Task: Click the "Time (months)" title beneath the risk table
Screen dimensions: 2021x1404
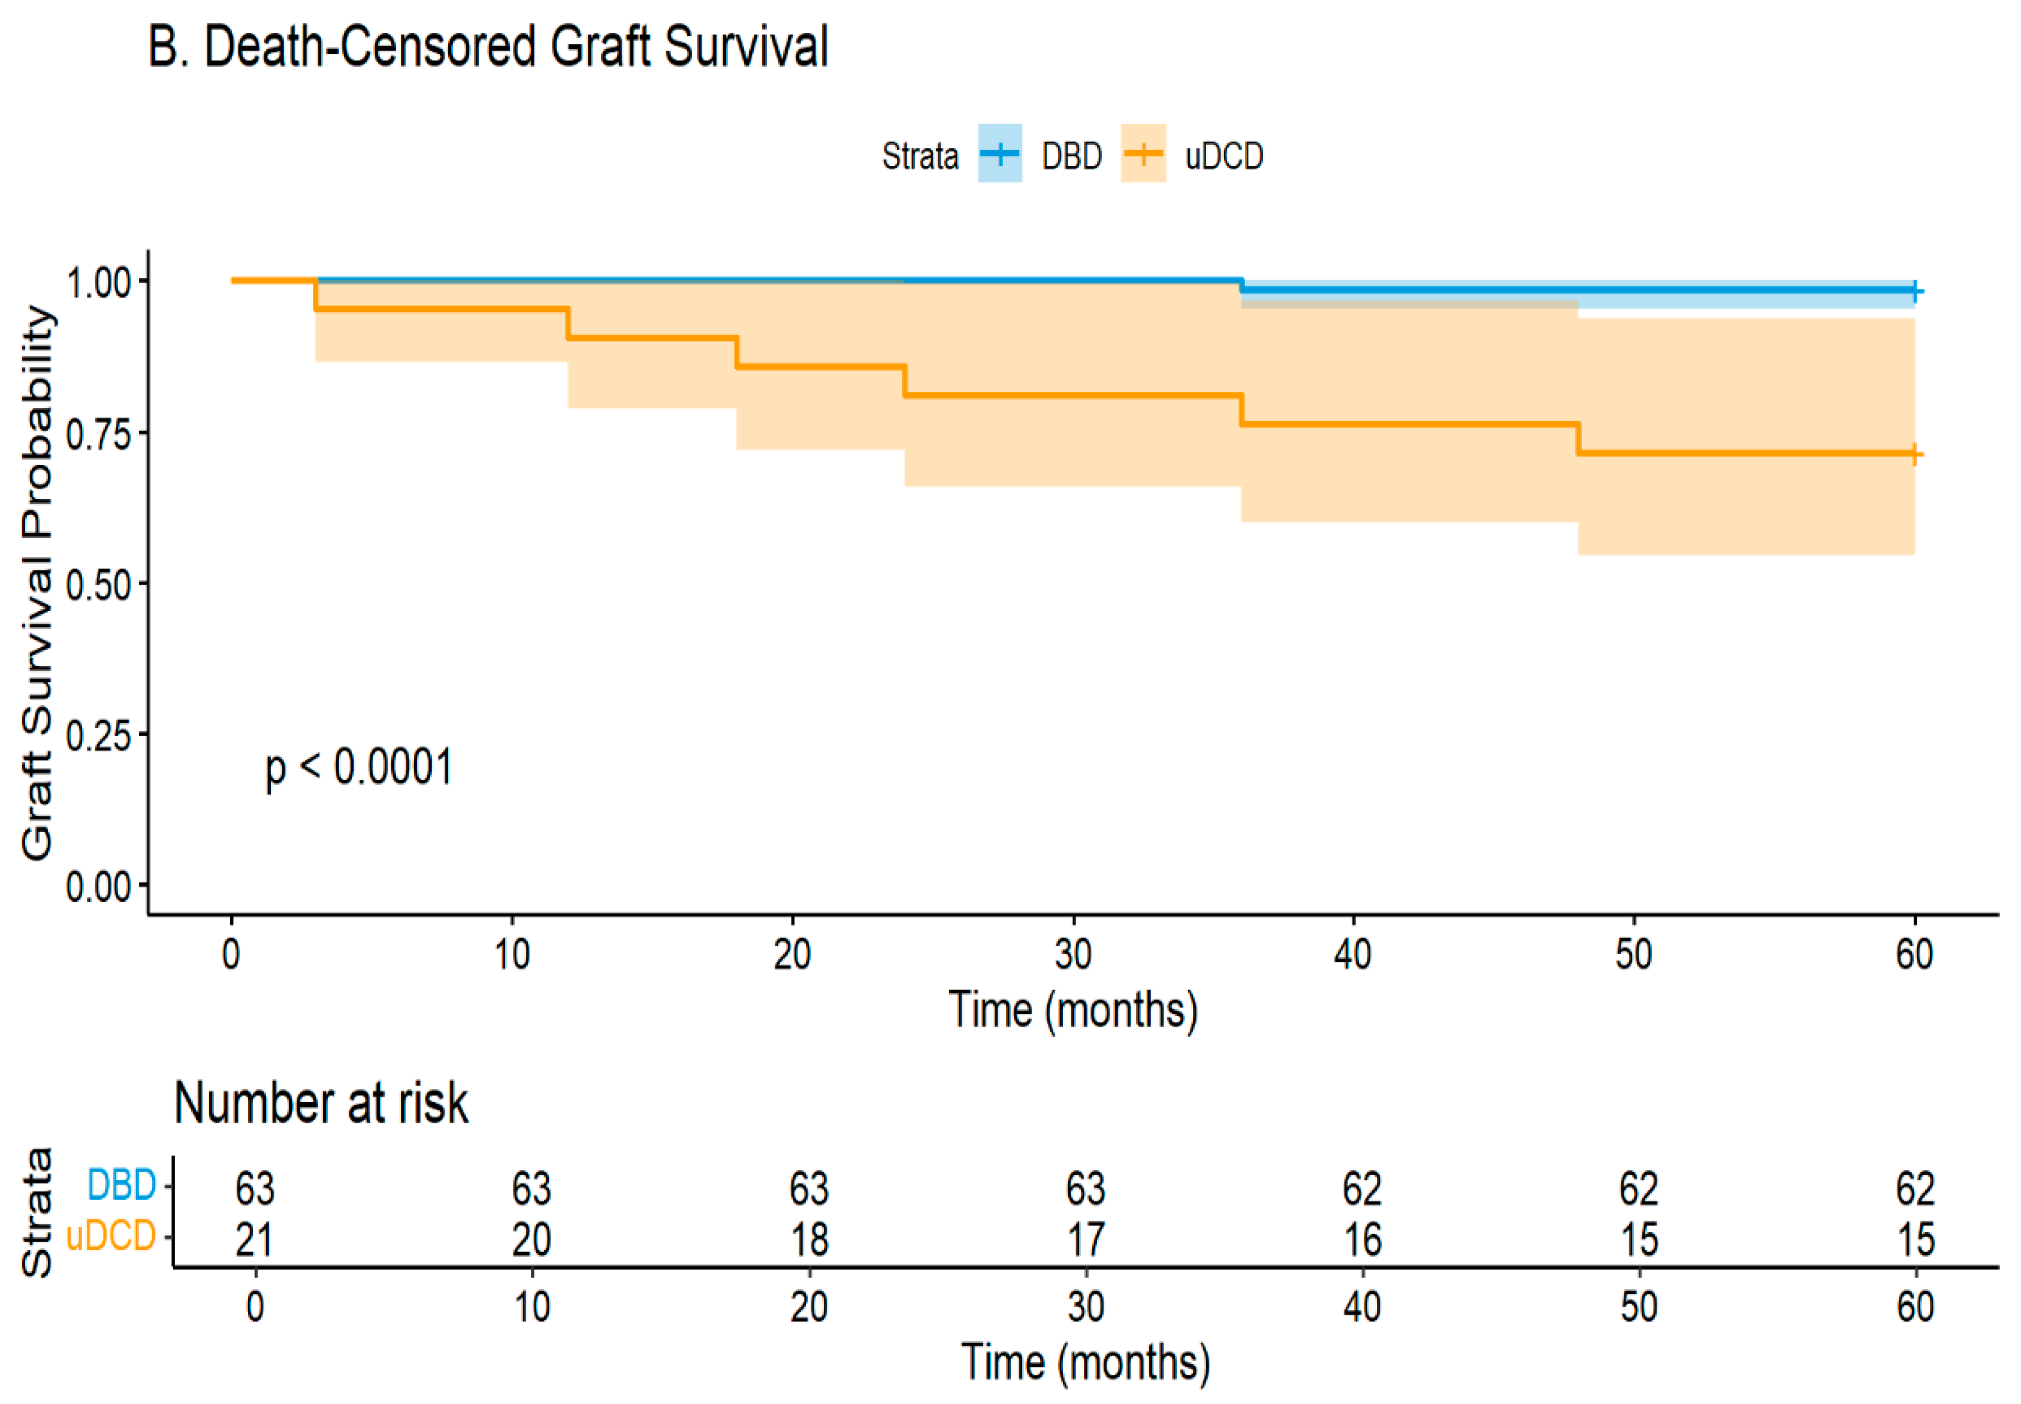Action: point(1086,1362)
